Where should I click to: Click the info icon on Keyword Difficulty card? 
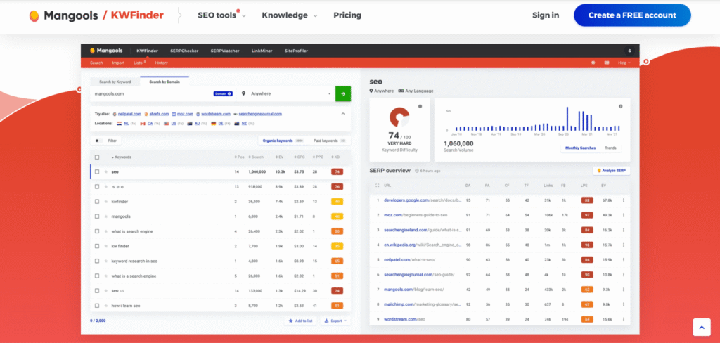[x=420, y=107]
